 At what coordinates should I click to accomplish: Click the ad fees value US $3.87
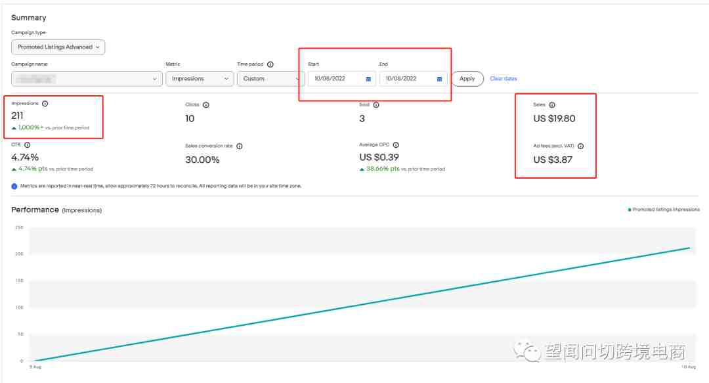(x=553, y=160)
